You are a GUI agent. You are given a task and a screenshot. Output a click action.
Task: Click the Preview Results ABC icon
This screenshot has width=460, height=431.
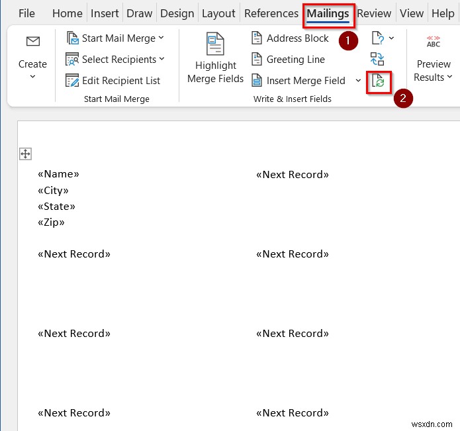click(434, 42)
